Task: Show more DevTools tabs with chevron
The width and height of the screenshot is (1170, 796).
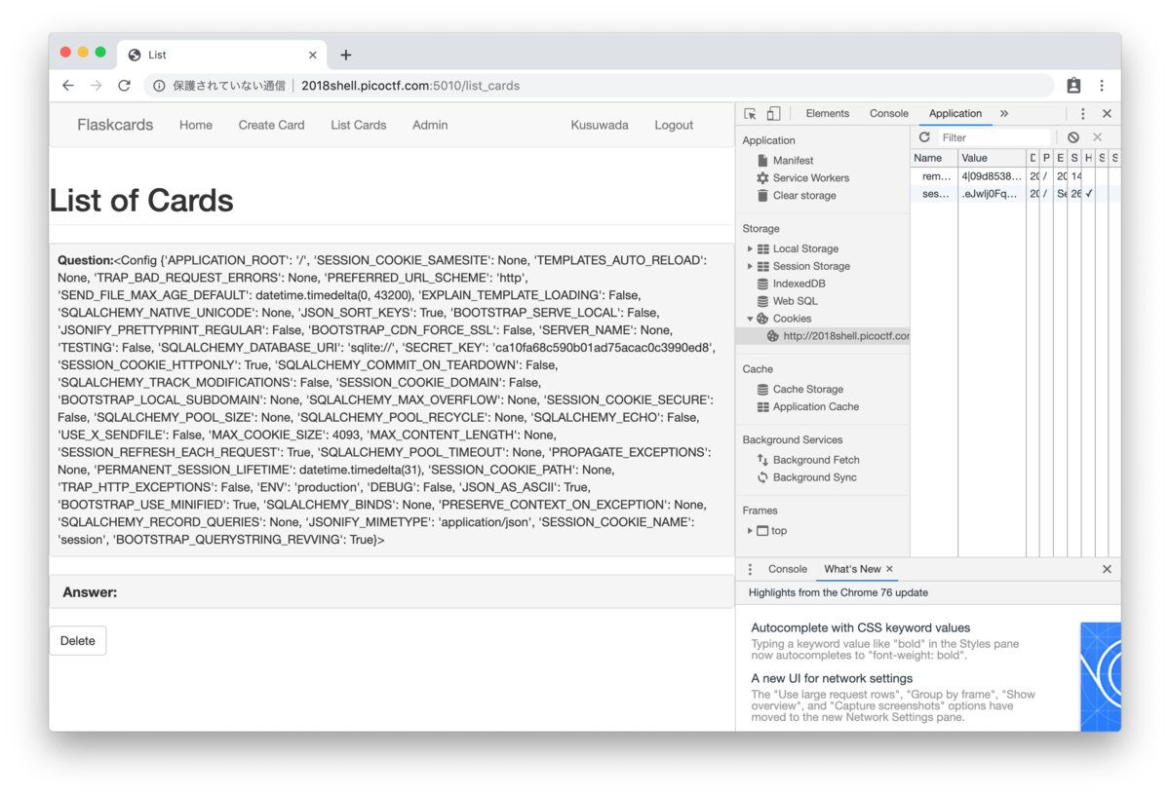Action: pyautogui.click(x=1004, y=114)
